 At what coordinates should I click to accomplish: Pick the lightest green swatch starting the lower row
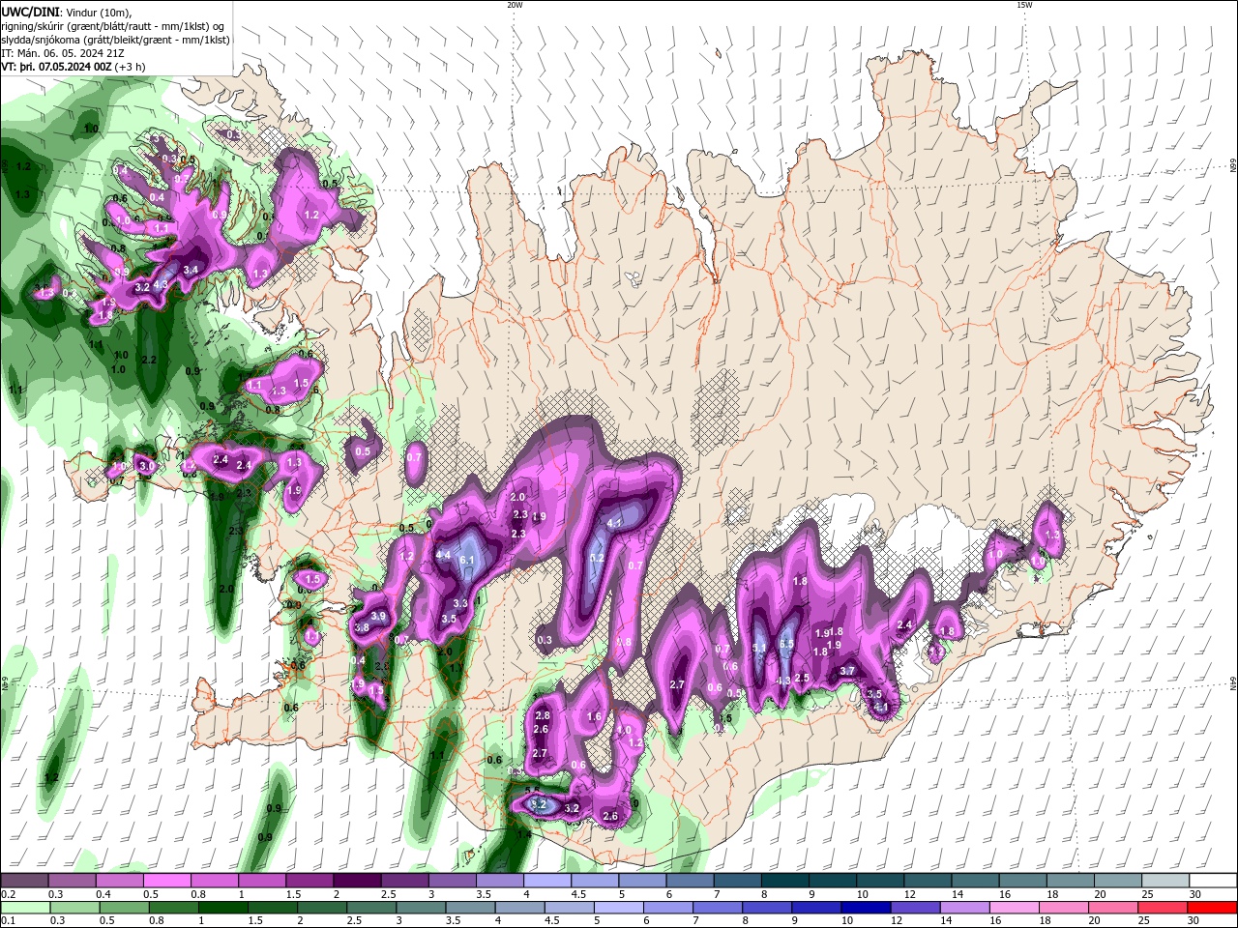click(24, 908)
